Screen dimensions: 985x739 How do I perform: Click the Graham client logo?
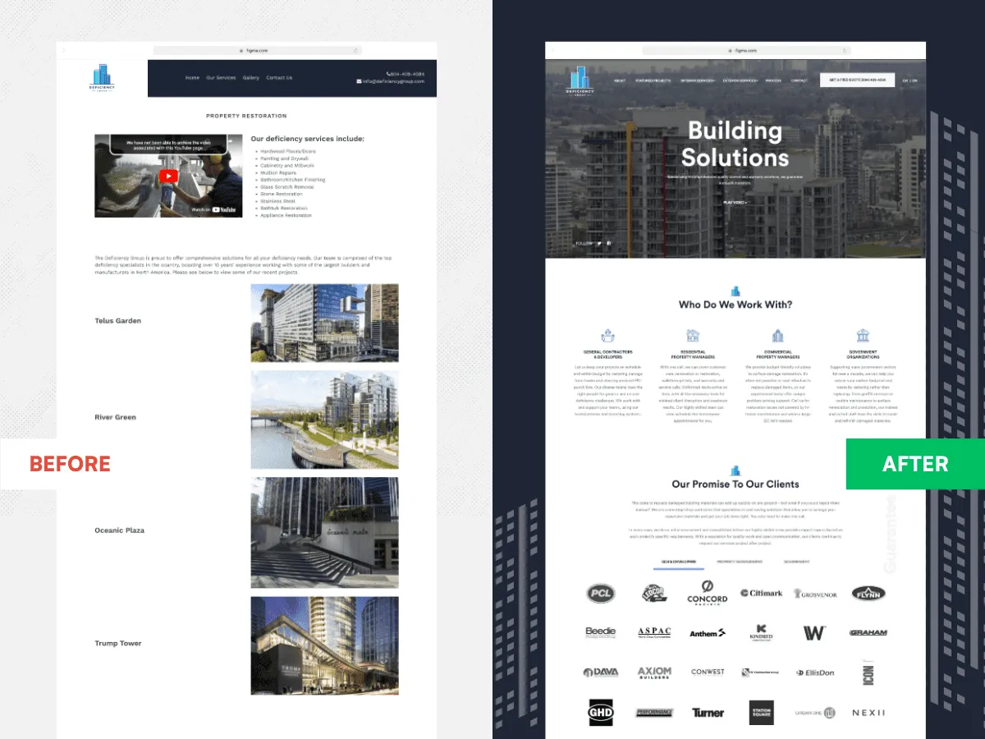(x=868, y=633)
